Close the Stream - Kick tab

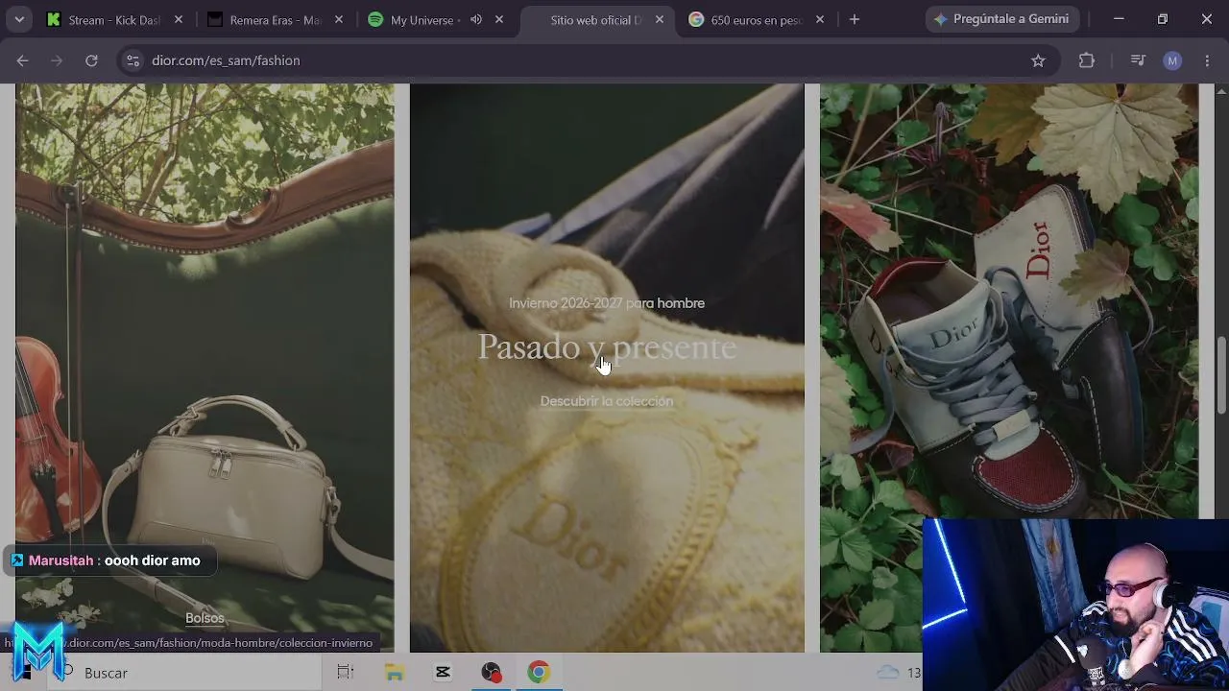(x=178, y=19)
